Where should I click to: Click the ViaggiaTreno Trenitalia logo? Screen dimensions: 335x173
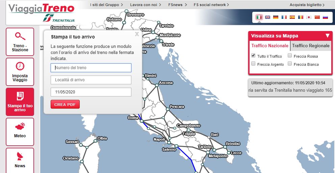click(x=42, y=13)
